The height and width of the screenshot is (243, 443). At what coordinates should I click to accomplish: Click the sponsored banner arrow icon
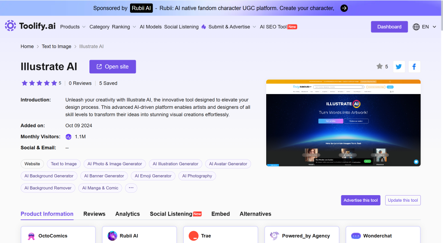344,8
